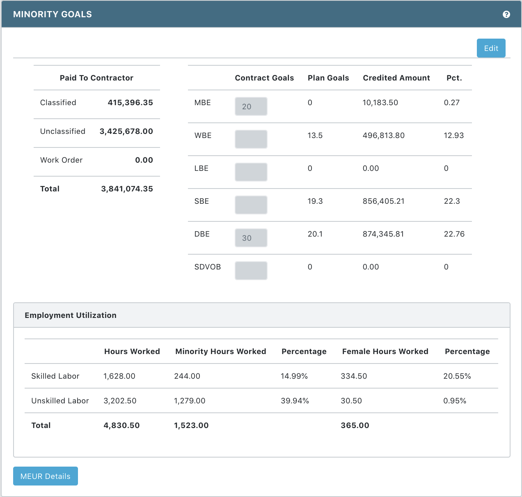Click female percentage 0.95%
522x497 pixels.
455,401
